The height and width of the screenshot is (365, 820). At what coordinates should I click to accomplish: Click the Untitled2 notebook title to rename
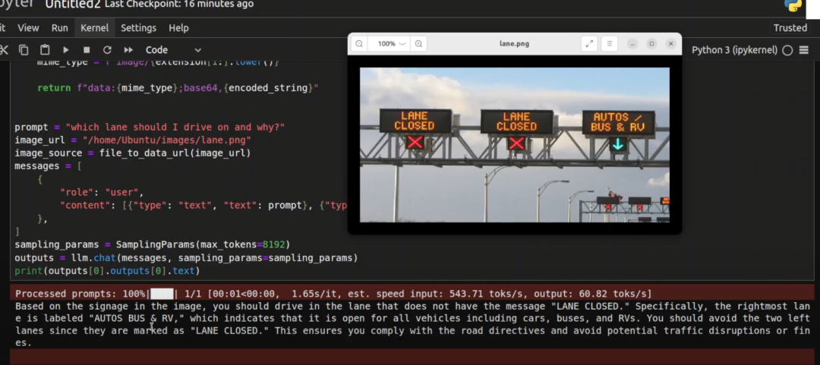coord(72,5)
